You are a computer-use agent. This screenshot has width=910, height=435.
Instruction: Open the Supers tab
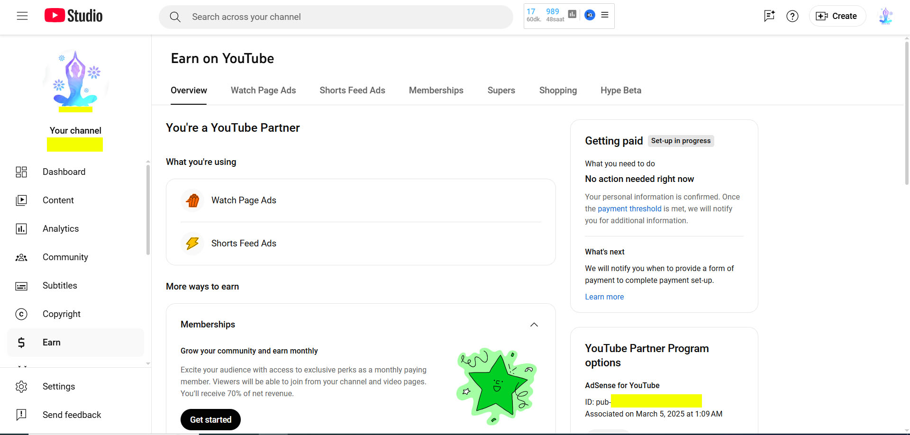click(501, 91)
